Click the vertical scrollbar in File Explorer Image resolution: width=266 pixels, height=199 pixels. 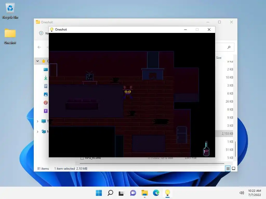tap(235, 149)
